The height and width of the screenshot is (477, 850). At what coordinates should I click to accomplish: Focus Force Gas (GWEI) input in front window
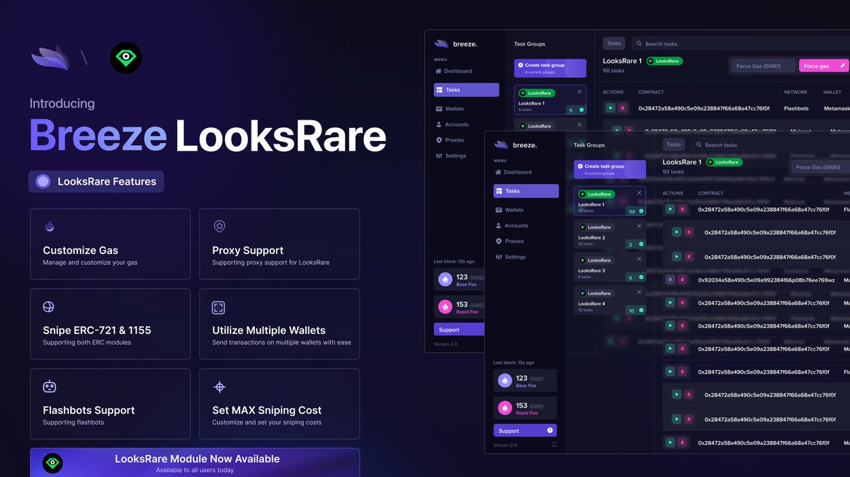point(820,167)
